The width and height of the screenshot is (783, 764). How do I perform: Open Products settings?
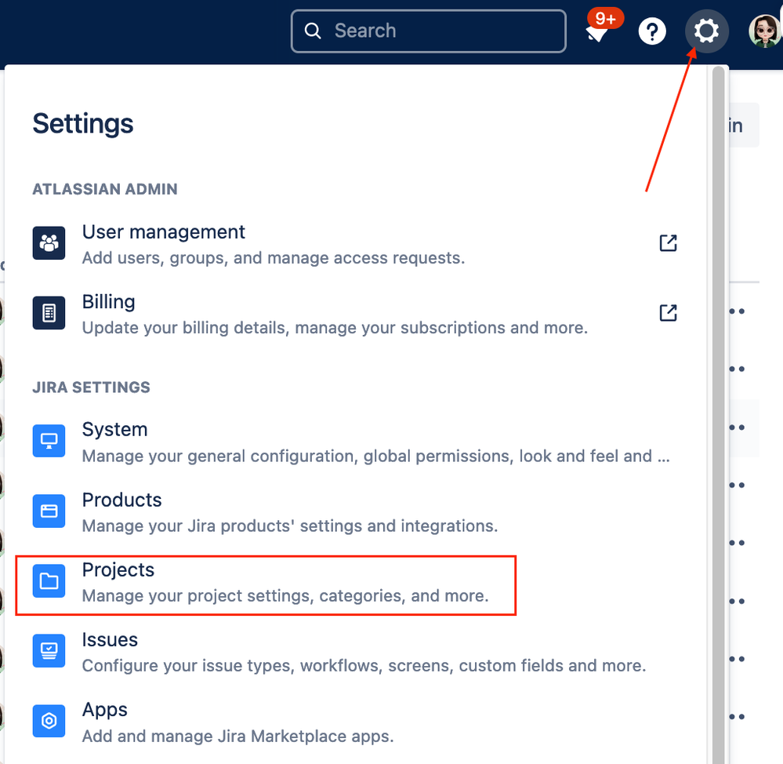click(x=355, y=511)
